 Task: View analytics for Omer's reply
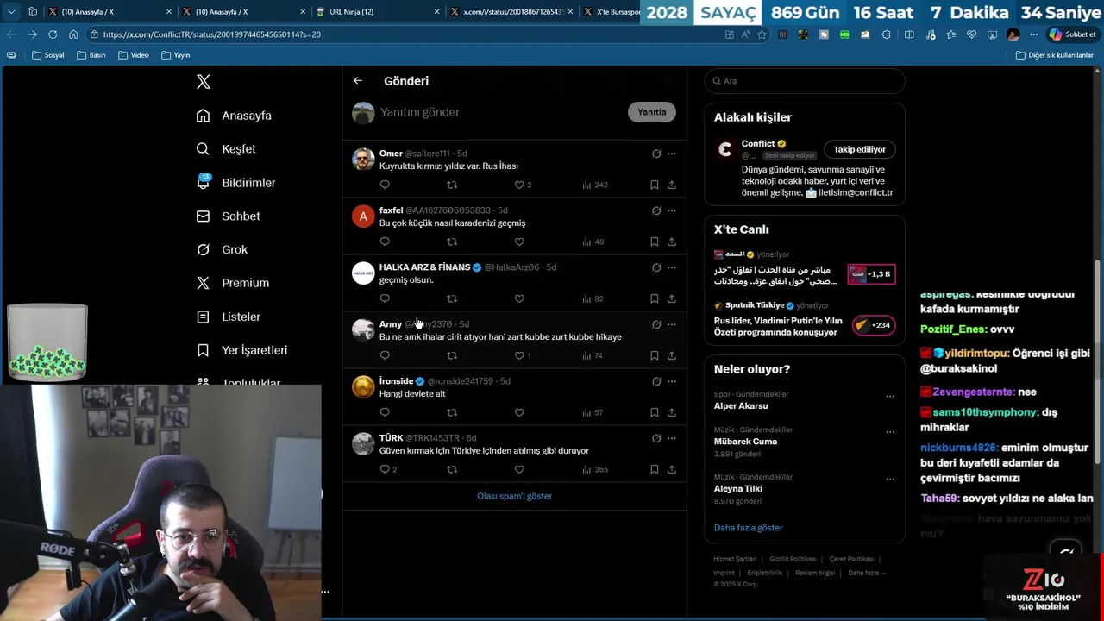(x=595, y=185)
